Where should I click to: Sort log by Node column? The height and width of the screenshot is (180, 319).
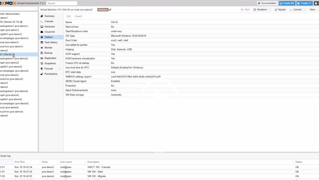[49, 162]
